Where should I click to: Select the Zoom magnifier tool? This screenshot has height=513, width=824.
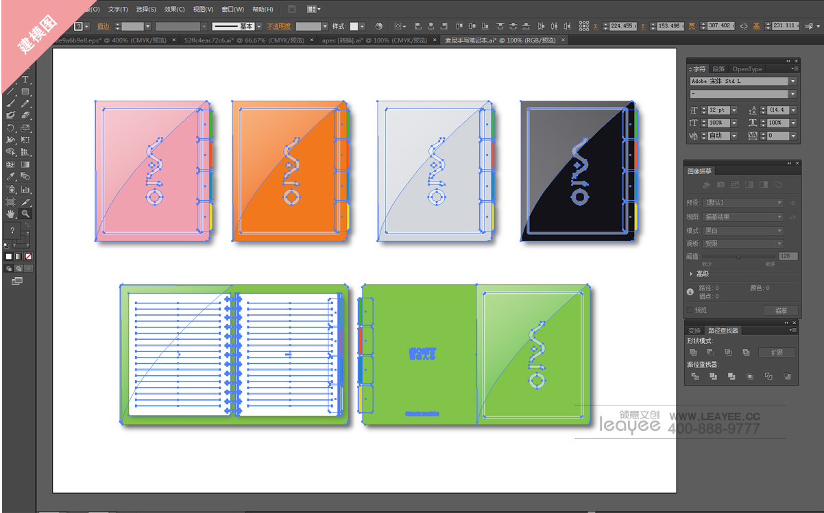pos(25,214)
